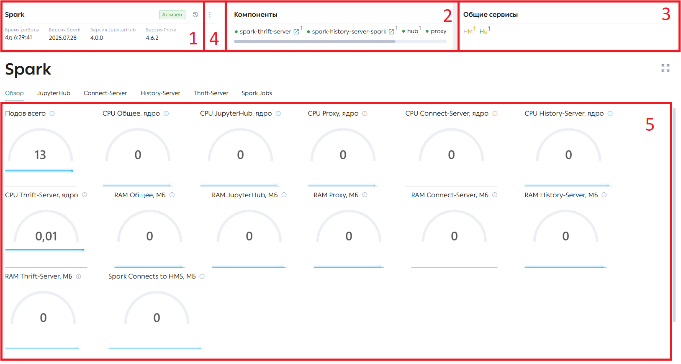Show info icon for CPU Thrift-Server, ядро
681x364 pixels.
tap(84, 195)
